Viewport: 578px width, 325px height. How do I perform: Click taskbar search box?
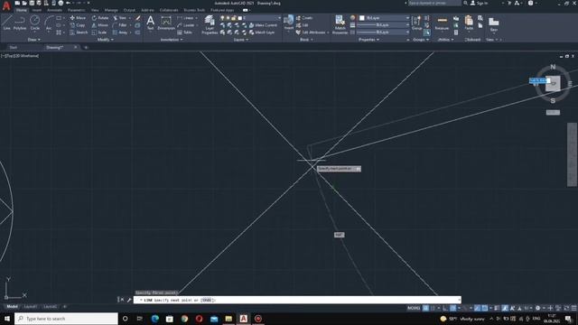[66, 319]
